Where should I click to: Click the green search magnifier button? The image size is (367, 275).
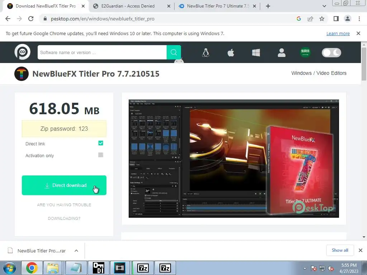coord(174,52)
